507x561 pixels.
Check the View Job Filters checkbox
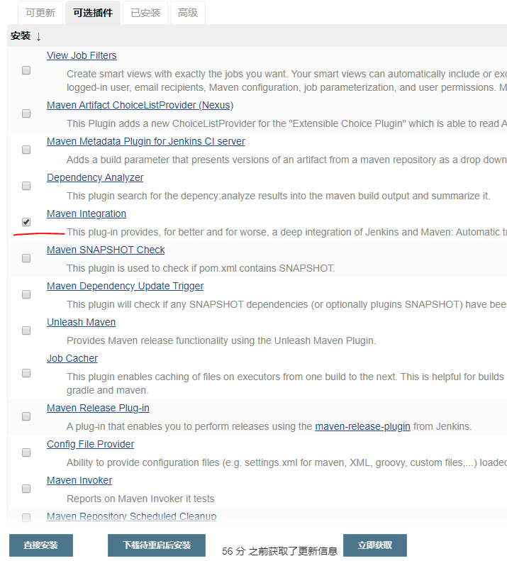point(26,70)
